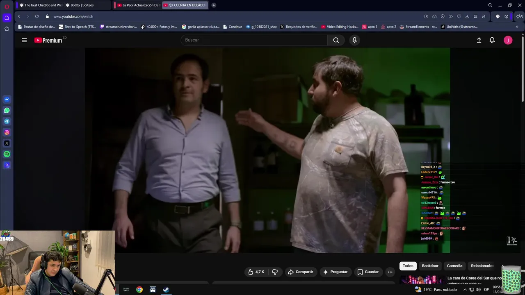Click the YouTube Buscar search field
Image resolution: width=525 pixels, height=295 pixels.
(x=254, y=40)
